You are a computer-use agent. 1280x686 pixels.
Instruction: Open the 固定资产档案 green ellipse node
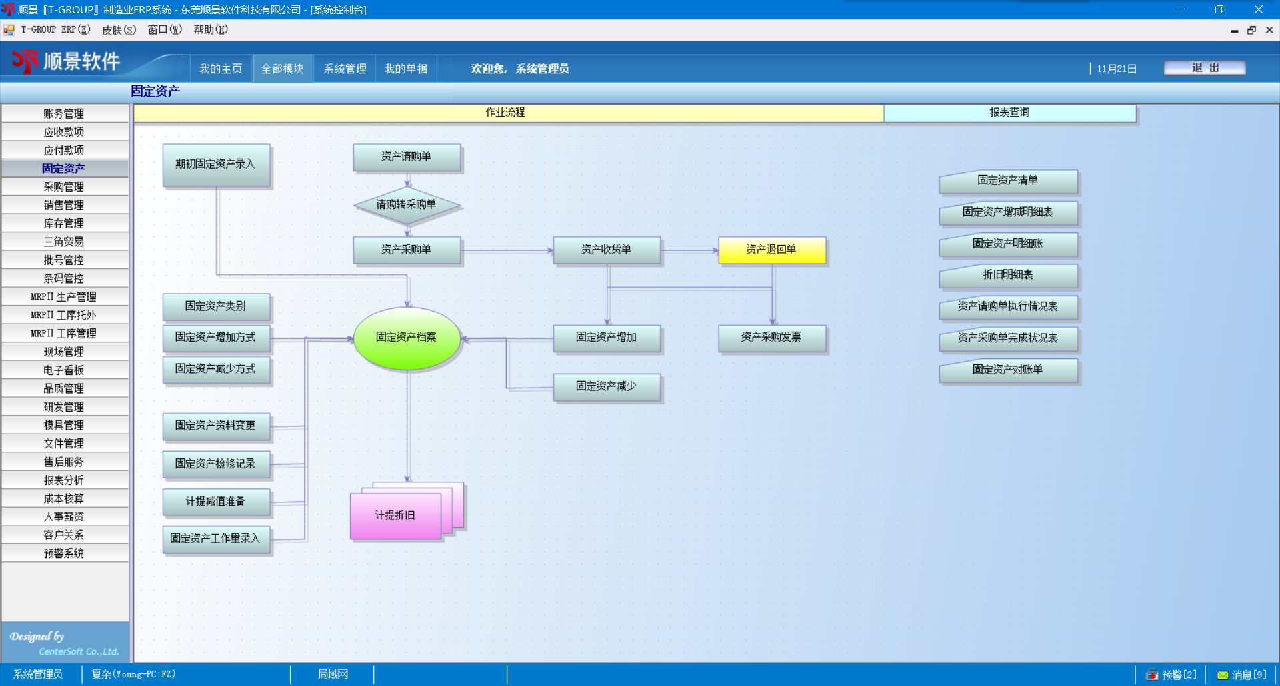[407, 338]
